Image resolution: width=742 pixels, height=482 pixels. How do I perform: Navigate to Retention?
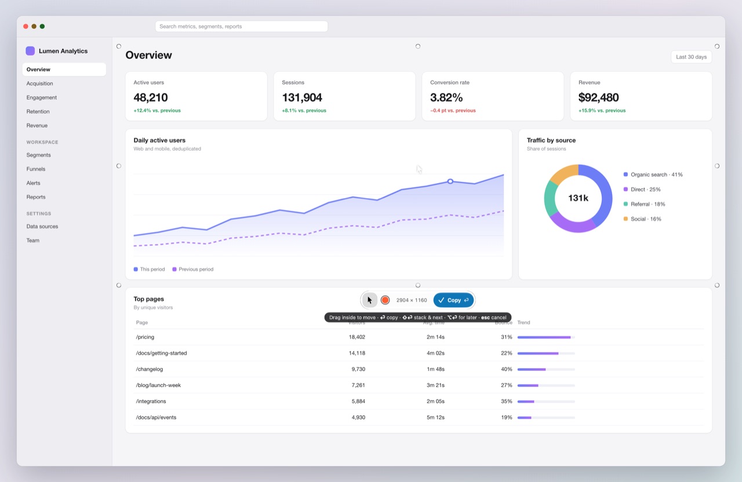64,111
